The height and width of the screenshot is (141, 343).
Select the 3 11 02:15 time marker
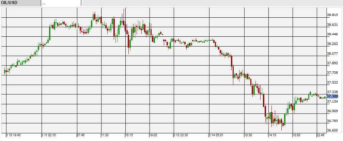[49, 135]
